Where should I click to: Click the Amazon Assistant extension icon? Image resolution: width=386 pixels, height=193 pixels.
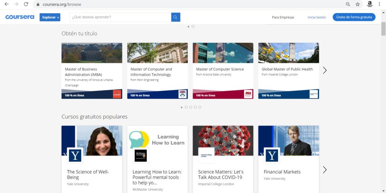[x=369, y=4]
